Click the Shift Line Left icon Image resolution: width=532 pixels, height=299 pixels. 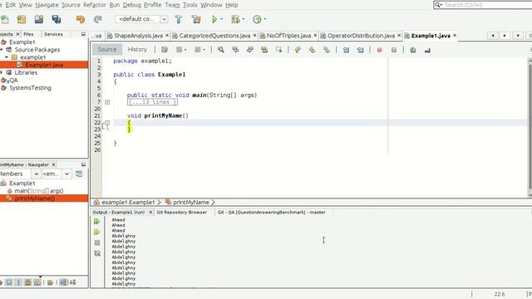(x=346, y=50)
